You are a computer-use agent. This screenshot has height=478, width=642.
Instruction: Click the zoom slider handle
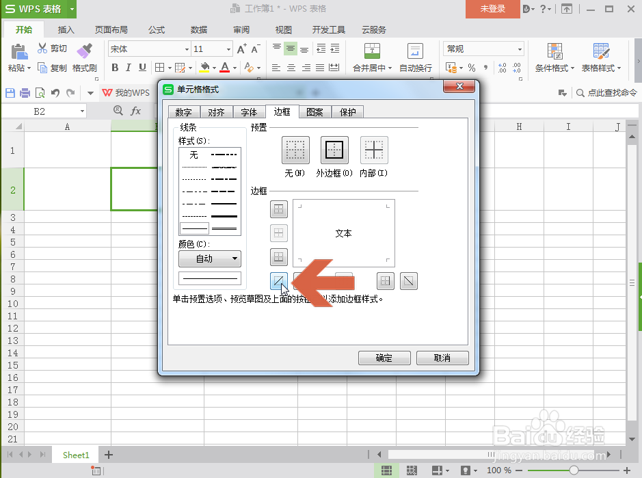(574, 470)
